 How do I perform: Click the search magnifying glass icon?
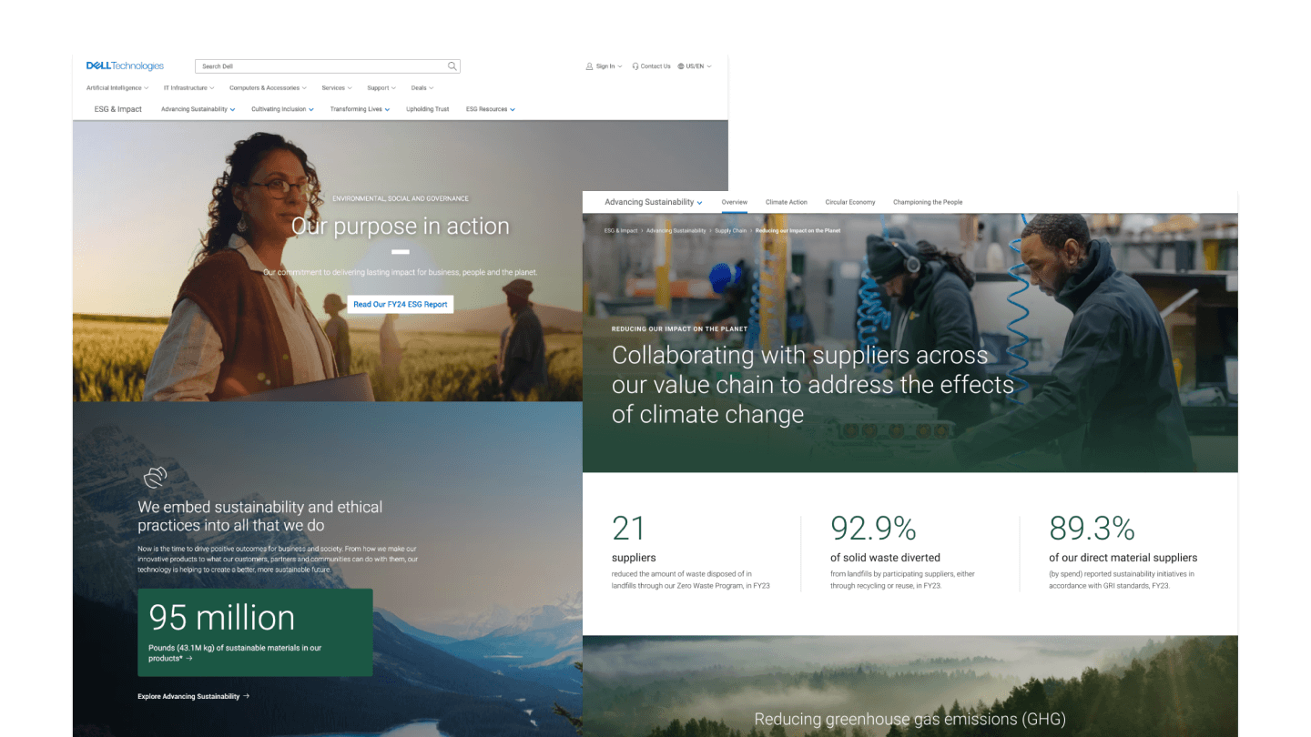click(452, 66)
